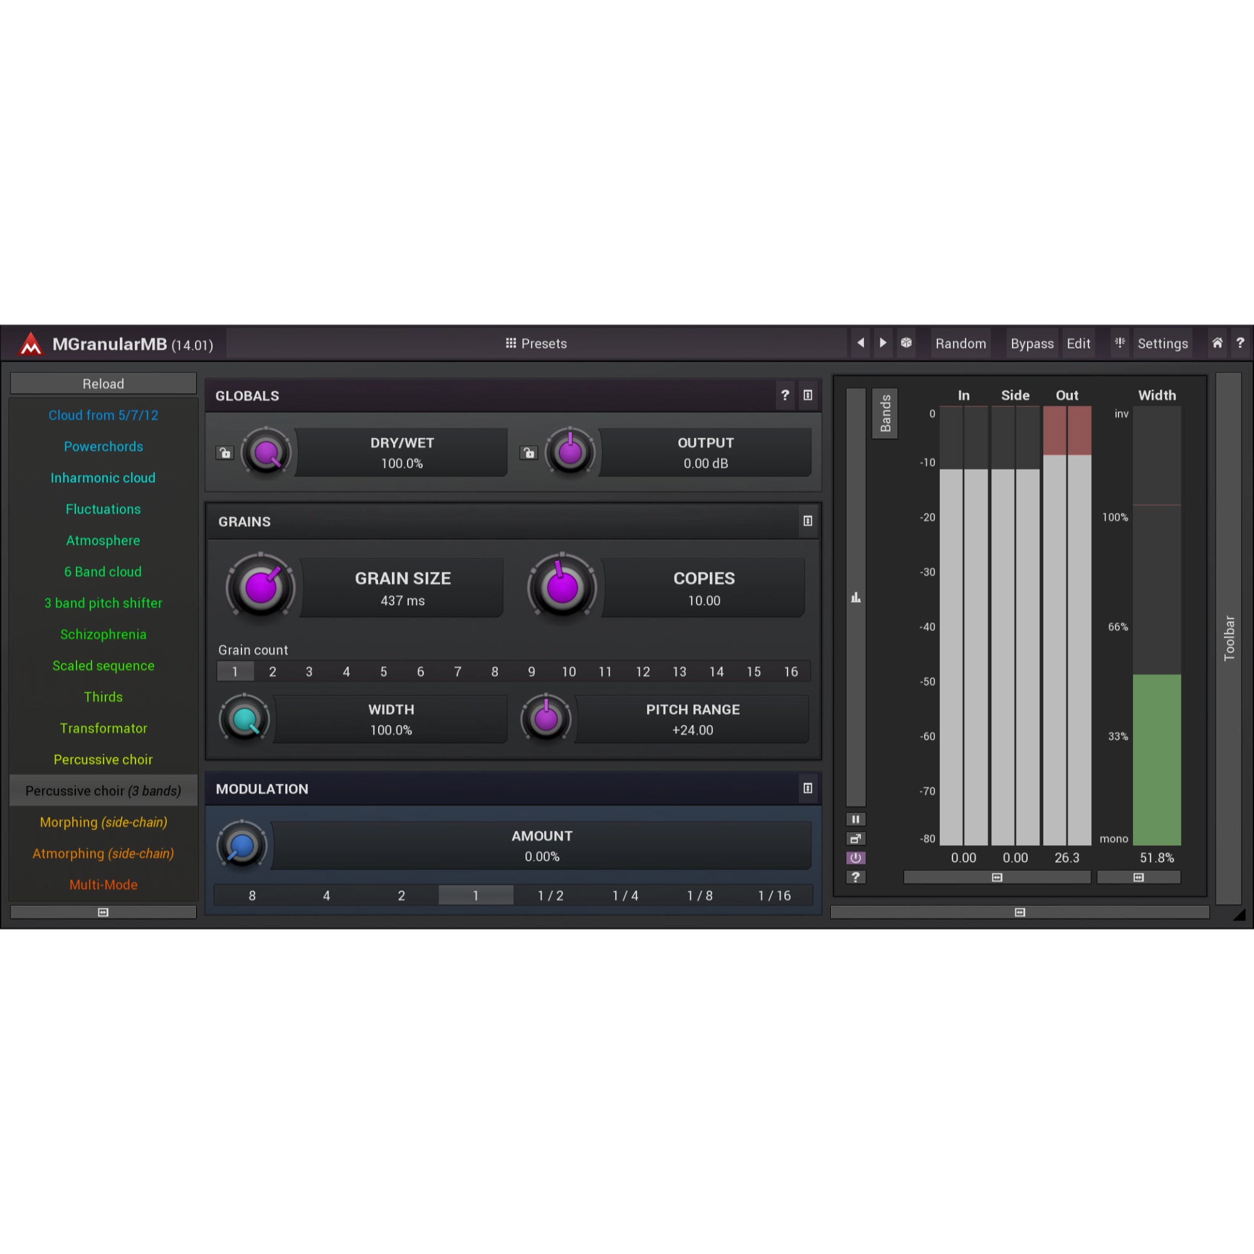Select modulation length 1 / 4
The width and height of the screenshot is (1254, 1254).
coord(625,896)
